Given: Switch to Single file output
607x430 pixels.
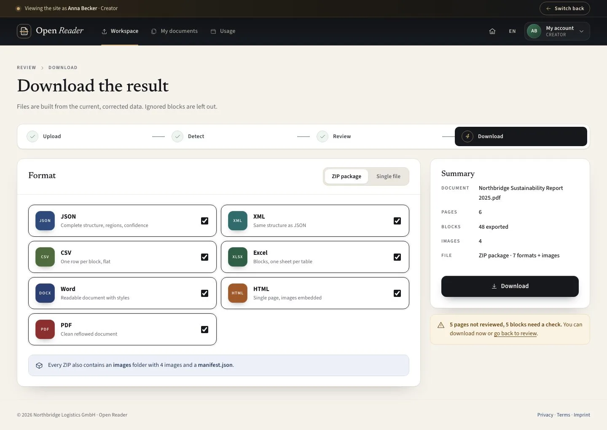Looking at the screenshot, I should point(388,176).
